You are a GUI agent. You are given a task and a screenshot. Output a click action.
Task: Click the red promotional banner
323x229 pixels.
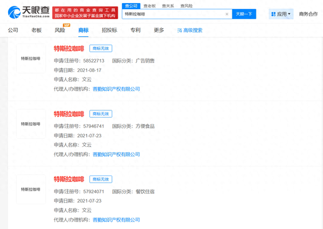click(85, 13)
